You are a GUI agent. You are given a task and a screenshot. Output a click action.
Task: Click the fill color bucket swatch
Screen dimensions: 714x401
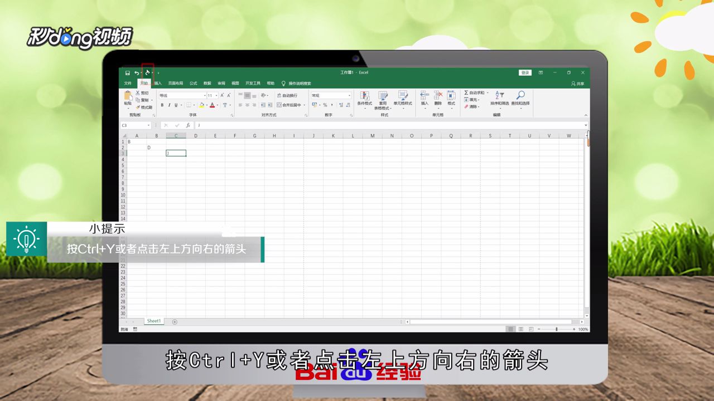click(201, 105)
